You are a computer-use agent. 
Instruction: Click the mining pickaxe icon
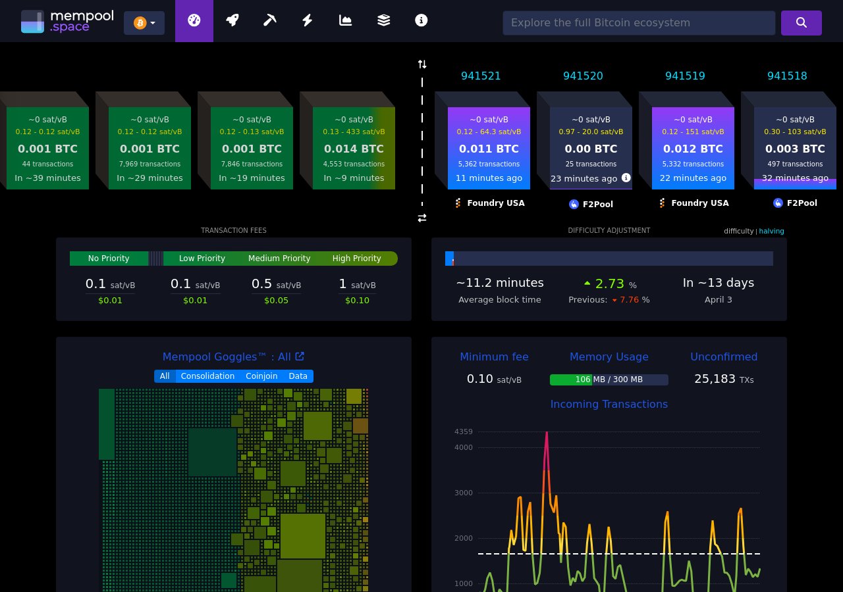(x=269, y=20)
